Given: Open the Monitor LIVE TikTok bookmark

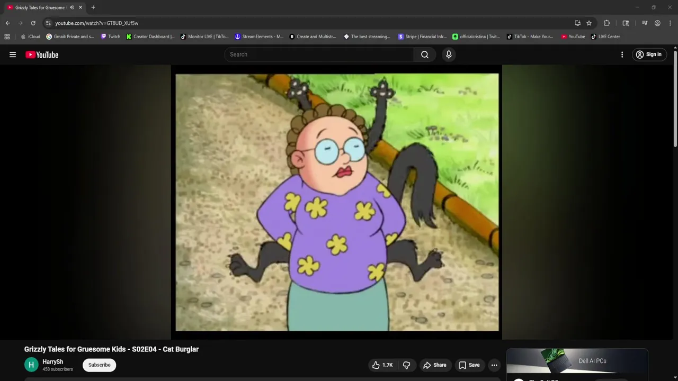Looking at the screenshot, I should tap(204, 37).
